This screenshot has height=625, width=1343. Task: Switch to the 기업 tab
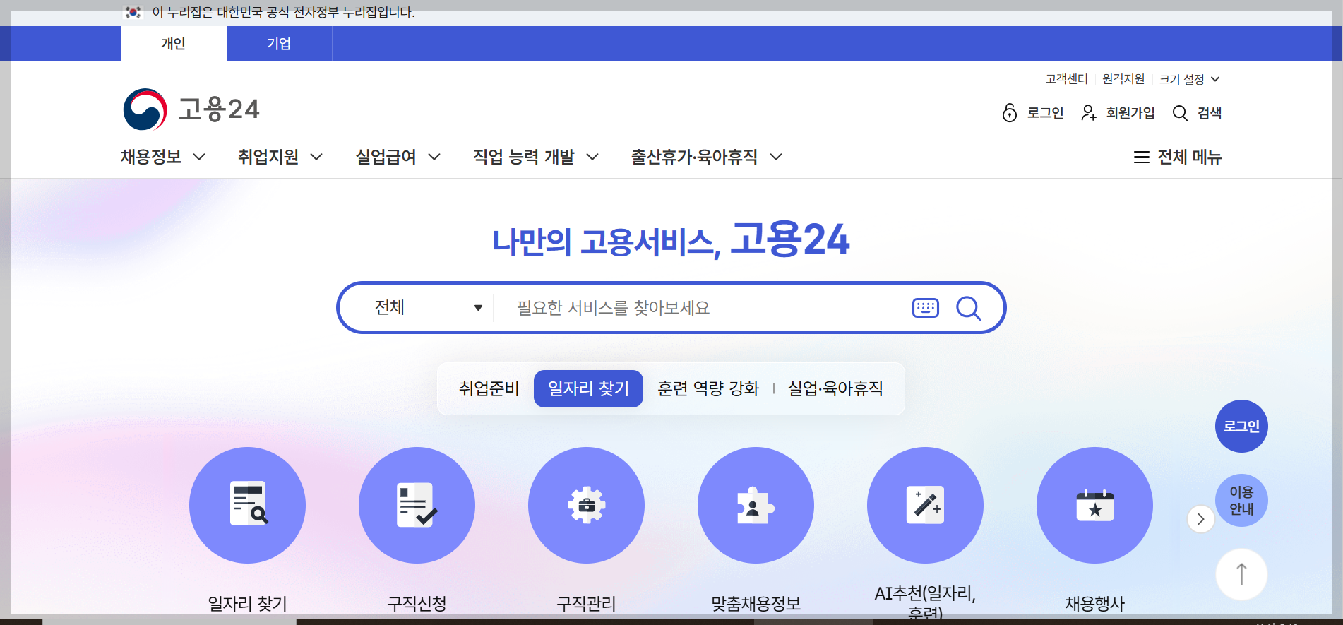(x=279, y=44)
